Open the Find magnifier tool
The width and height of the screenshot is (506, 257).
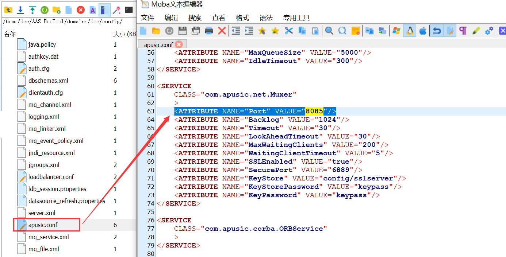(x=329, y=31)
